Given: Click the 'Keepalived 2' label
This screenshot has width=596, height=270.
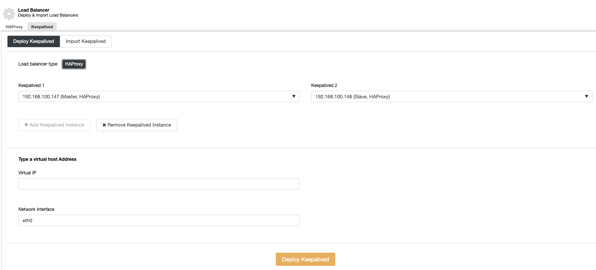Looking at the screenshot, I should pyautogui.click(x=324, y=85).
